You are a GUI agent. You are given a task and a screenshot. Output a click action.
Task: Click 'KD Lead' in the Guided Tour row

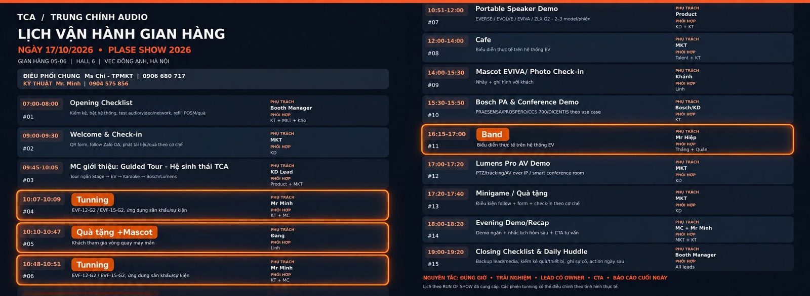(281, 172)
